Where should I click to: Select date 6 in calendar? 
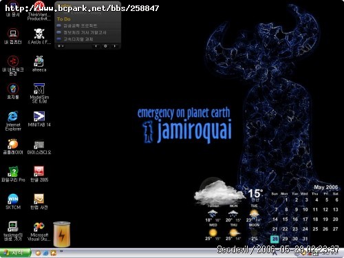tap(336, 200)
